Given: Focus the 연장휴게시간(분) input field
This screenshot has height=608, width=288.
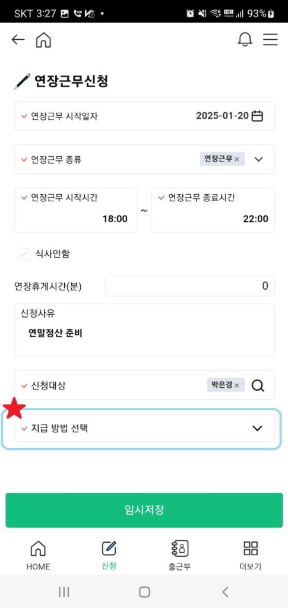Looking at the screenshot, I should 190,286.
